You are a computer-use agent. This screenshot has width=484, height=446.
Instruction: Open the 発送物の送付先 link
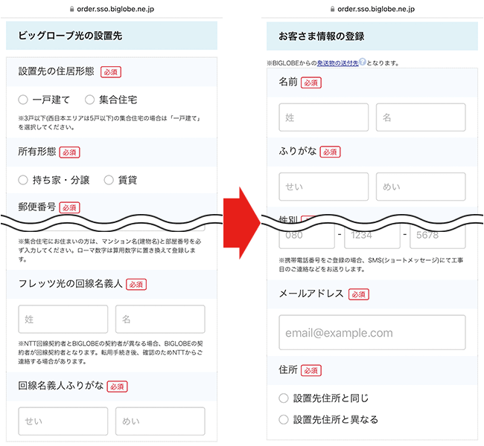coord(338,63)
